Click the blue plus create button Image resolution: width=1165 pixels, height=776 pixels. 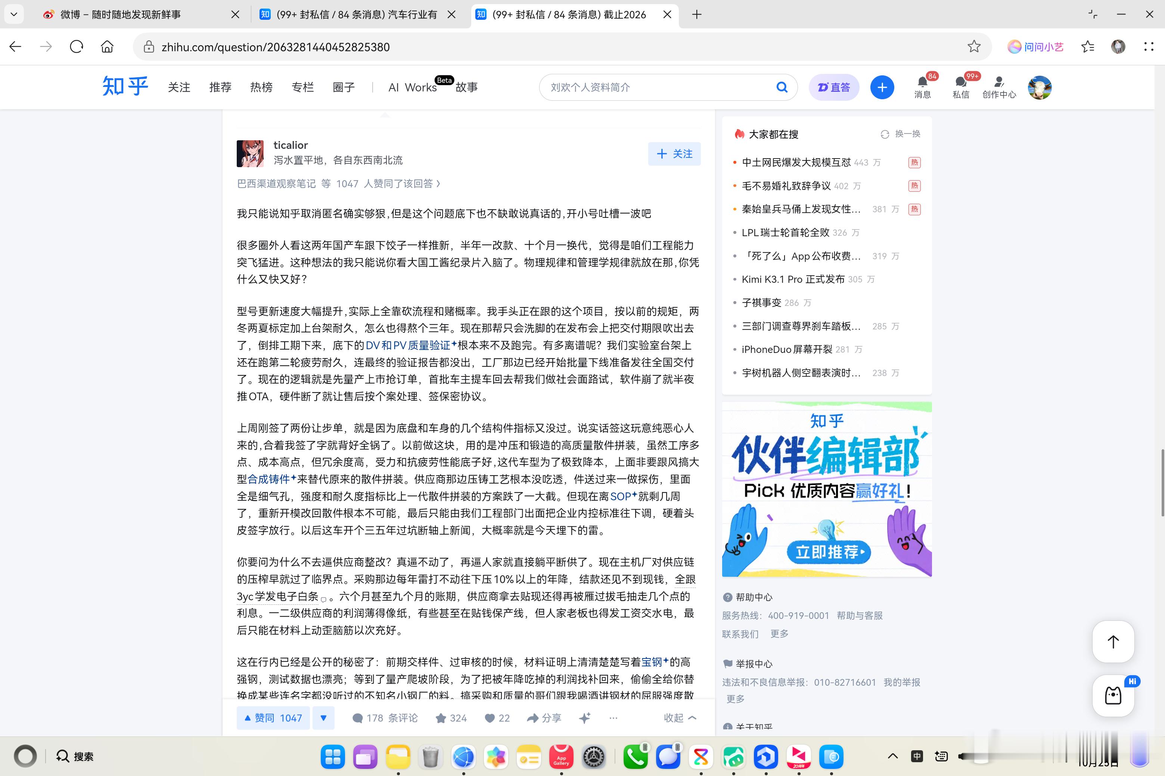(x=882, y=87)
